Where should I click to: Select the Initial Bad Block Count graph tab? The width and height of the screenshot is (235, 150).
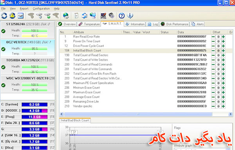click(75, 120)
